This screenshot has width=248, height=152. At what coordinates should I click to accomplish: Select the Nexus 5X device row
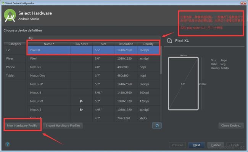[x=93, y=101]
